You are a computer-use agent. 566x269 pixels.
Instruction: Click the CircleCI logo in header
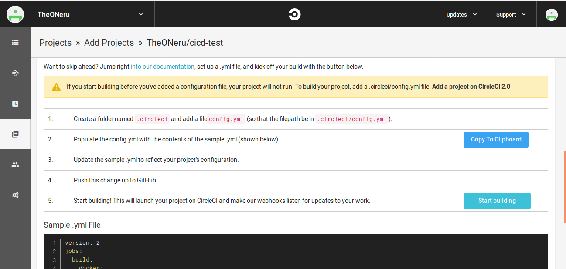[x=294, y=14]
